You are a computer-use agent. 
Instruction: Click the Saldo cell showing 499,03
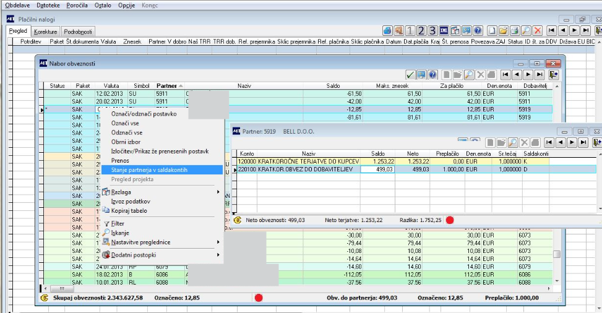click(377, 169)
